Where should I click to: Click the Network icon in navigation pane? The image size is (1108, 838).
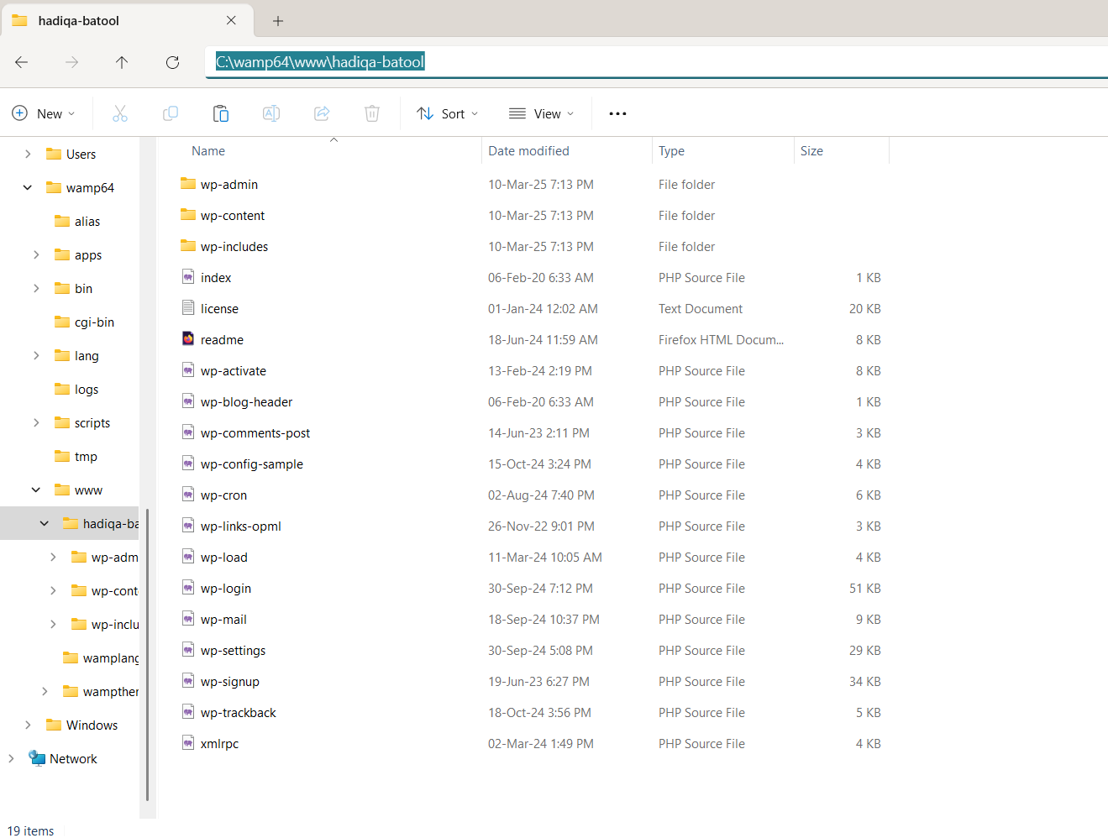(37, 758)
